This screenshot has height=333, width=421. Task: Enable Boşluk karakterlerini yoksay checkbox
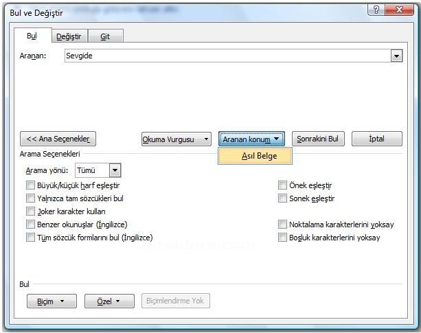coord(282,237)
